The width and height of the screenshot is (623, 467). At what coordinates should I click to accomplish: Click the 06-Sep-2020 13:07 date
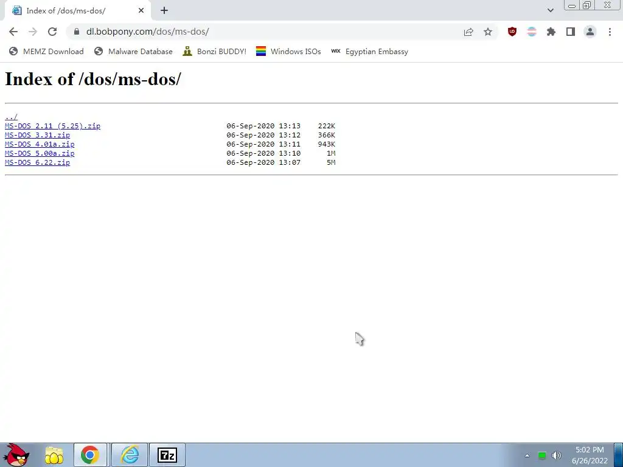[x=263, y=162]
